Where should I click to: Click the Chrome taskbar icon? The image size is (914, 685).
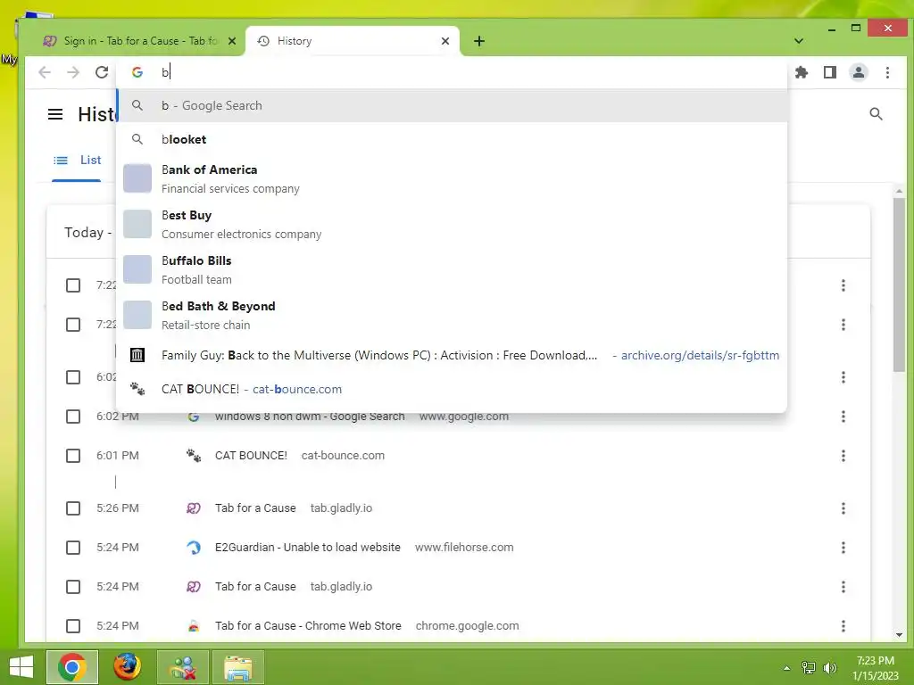72,667
